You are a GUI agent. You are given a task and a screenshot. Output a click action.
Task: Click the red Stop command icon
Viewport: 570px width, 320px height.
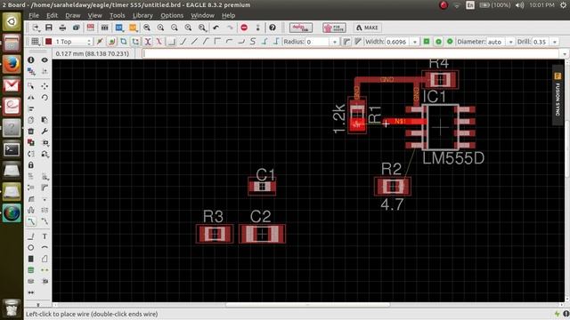tap(244, 28)
